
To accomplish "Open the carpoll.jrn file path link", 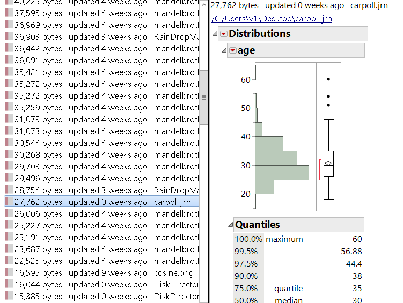I will pos(272,19).
